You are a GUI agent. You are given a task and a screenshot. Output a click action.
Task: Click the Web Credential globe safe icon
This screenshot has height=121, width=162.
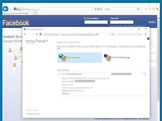pyautogui.click(x=63, y=57)
